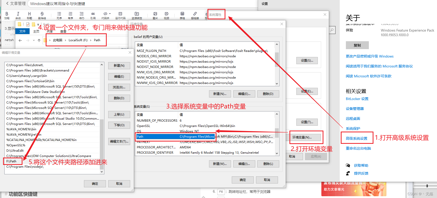The width and height of the screenshot is (437, 198).
Task: Click 新建(W)... under system variables
Action: [220, 164]
